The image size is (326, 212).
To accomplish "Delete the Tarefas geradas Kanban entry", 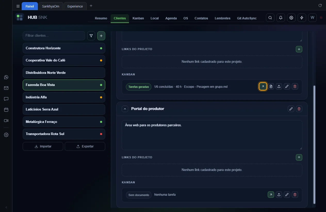I will [295, 87].
